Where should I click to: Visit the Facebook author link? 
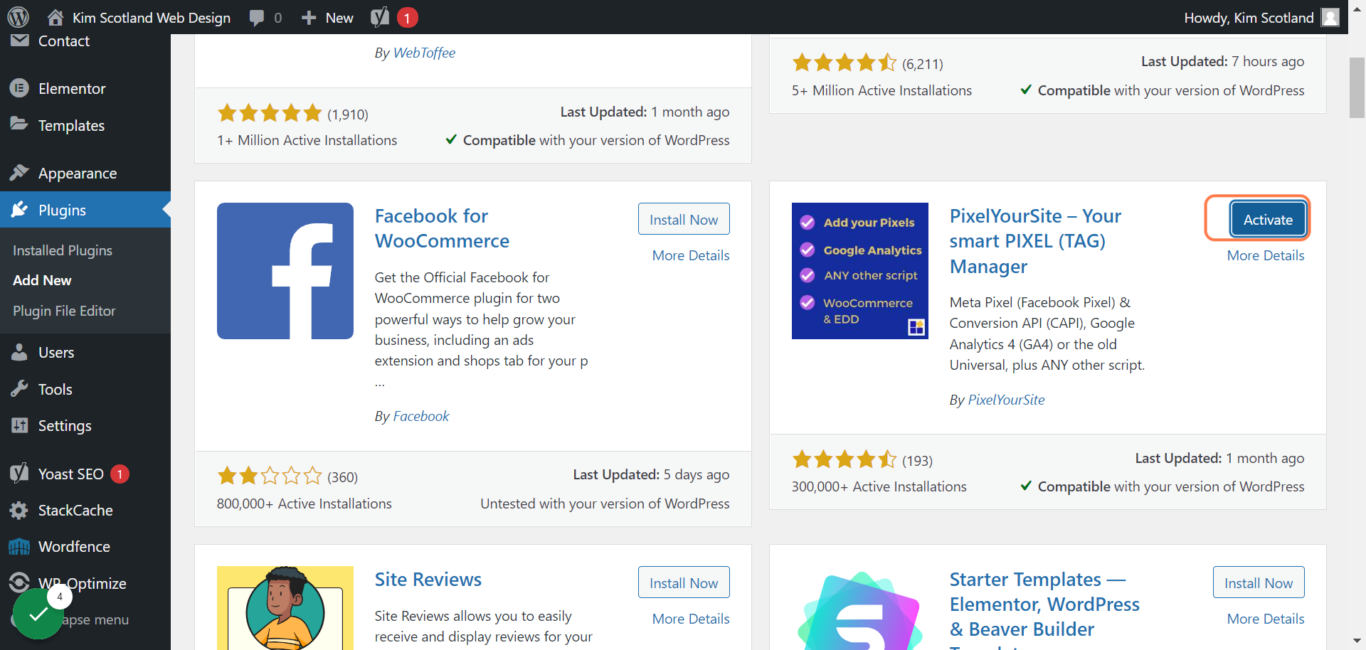(421, 416)
